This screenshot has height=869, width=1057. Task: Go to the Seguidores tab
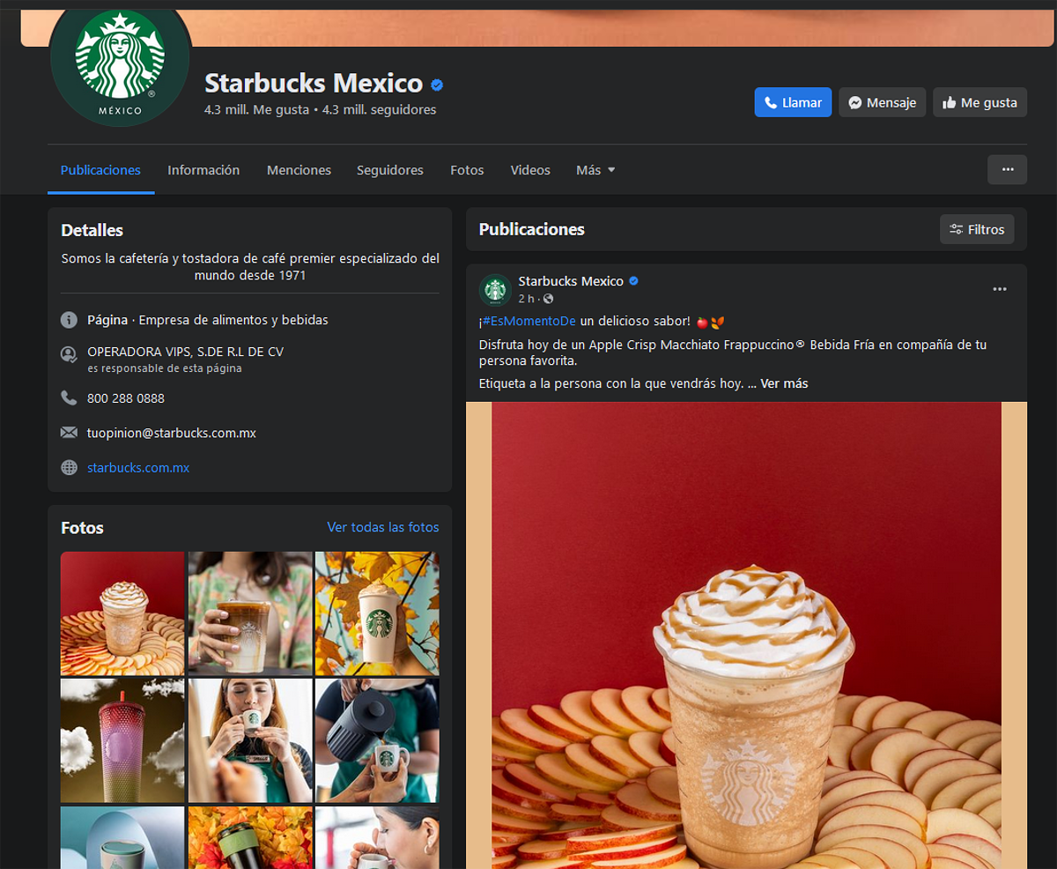pyautogui.click(x=390, y=170)
